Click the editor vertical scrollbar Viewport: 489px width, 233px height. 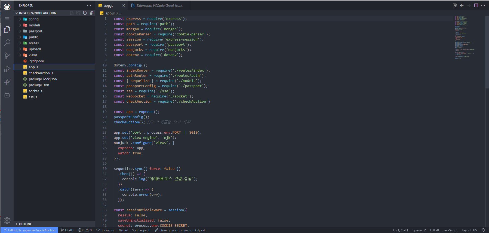point(487,52)
